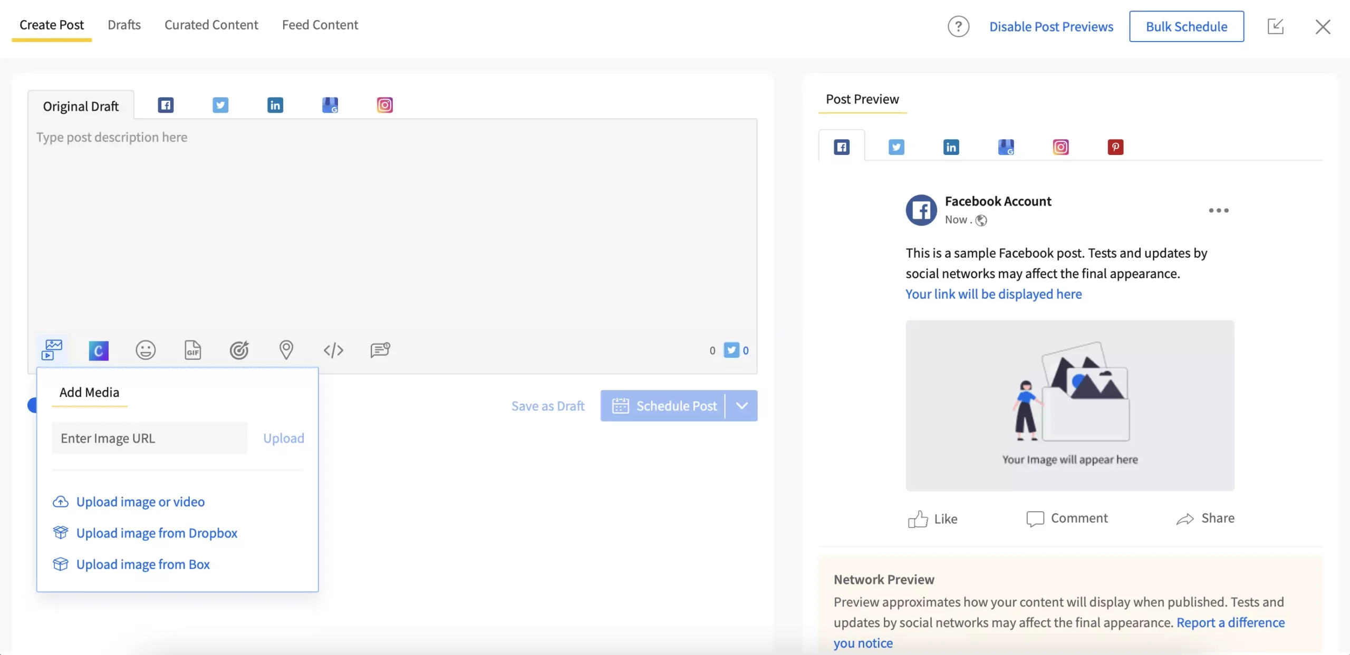Open the embed code icon
The width and height of the screenshot is (1350, 655).
point(334,350)
